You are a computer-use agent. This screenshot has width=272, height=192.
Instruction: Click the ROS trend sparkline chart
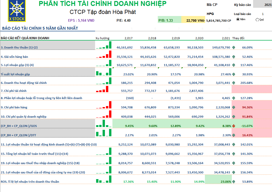coord(104,179)
